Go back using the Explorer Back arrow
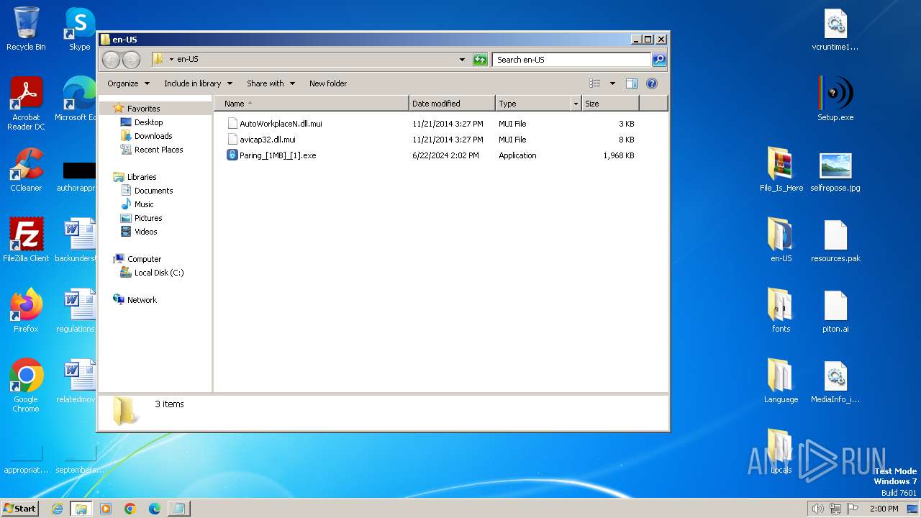 [112, 60]
